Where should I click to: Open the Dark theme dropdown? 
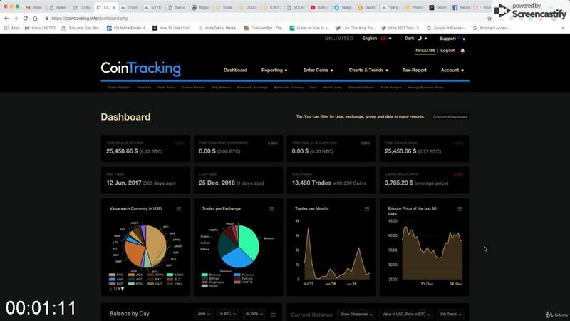pos(415,39)
